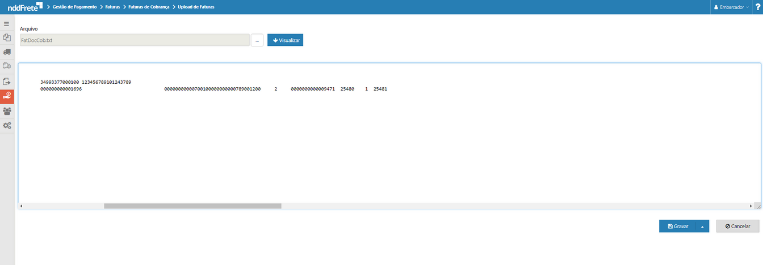Screen dimensions: 763x265
Task: Click the value 25480
Action: click(347, 89)
